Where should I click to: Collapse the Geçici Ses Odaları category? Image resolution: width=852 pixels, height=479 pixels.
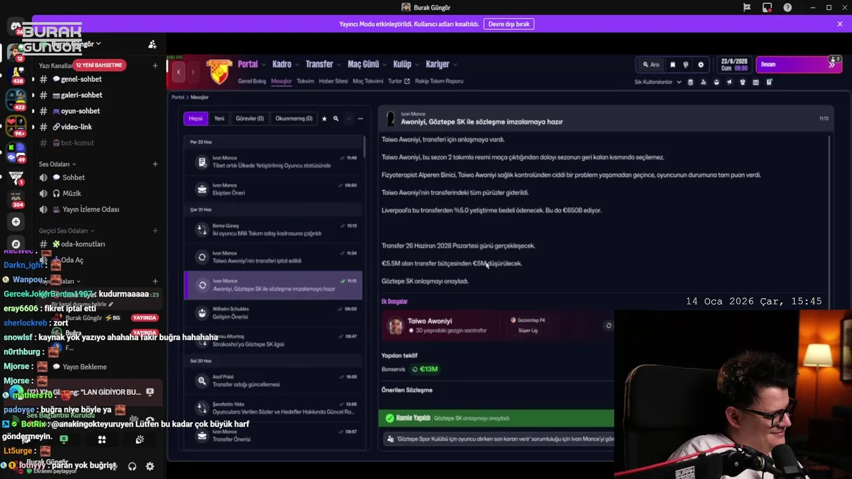[x=67, y=231]
